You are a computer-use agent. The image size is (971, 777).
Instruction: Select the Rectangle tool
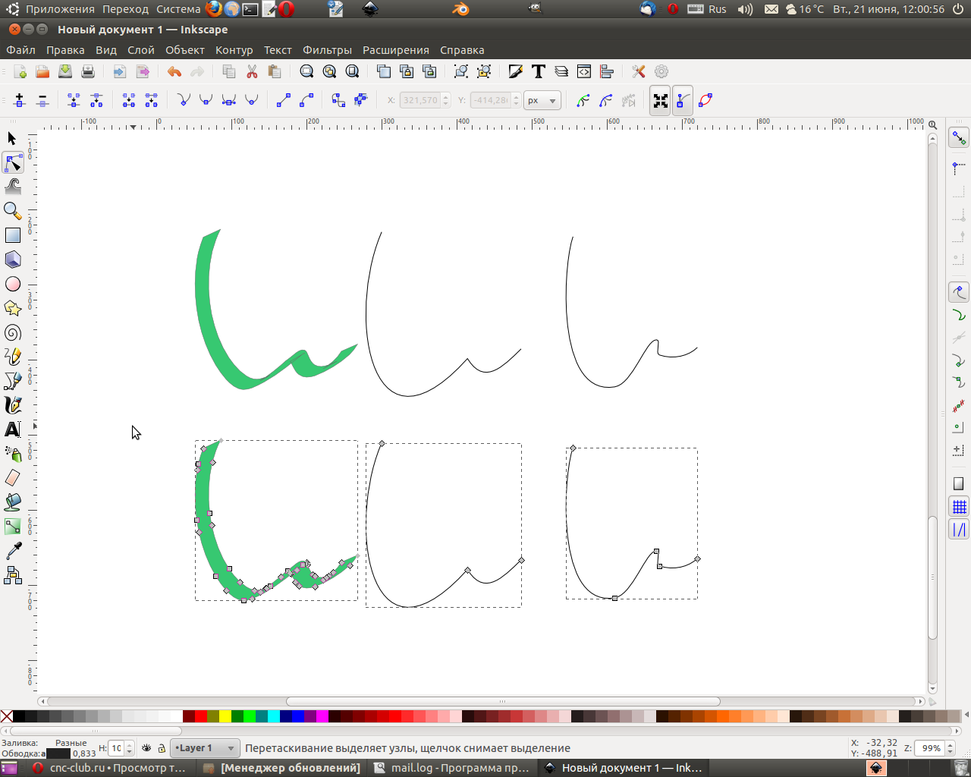point(12,236)
